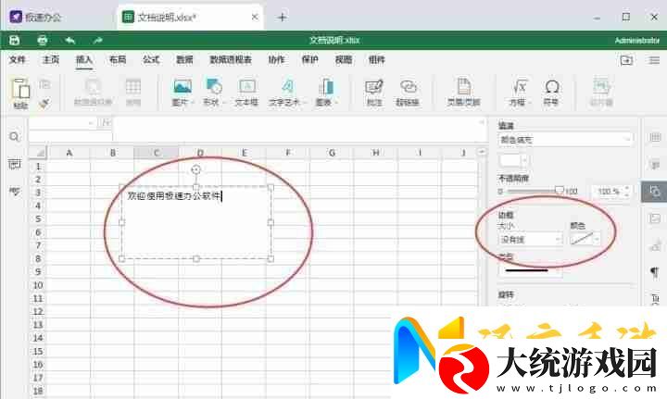The image size is (667, 399).
Task: Open the 图片 dropdown arrow
Action: coord(193,103)
